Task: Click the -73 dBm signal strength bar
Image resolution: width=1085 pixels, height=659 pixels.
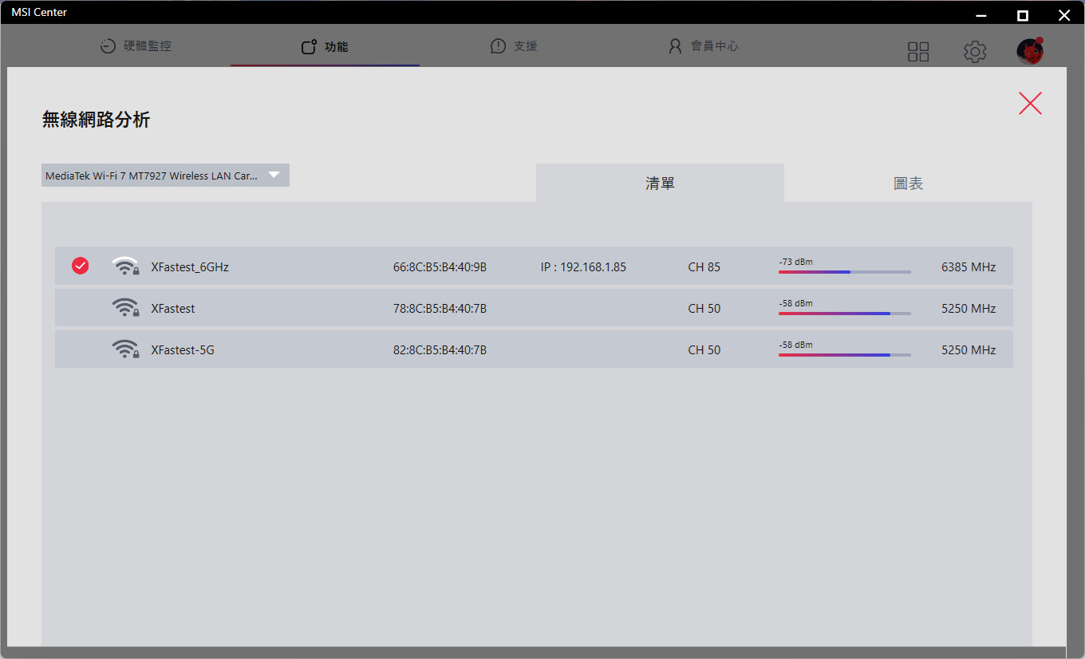Action: (844, 272)
